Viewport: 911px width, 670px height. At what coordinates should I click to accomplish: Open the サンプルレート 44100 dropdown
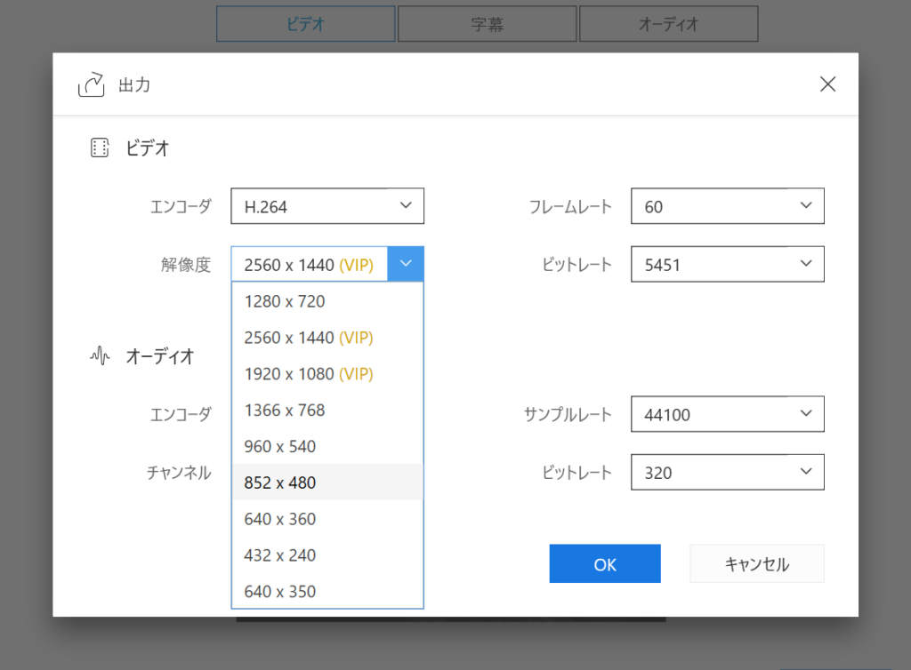728,414
